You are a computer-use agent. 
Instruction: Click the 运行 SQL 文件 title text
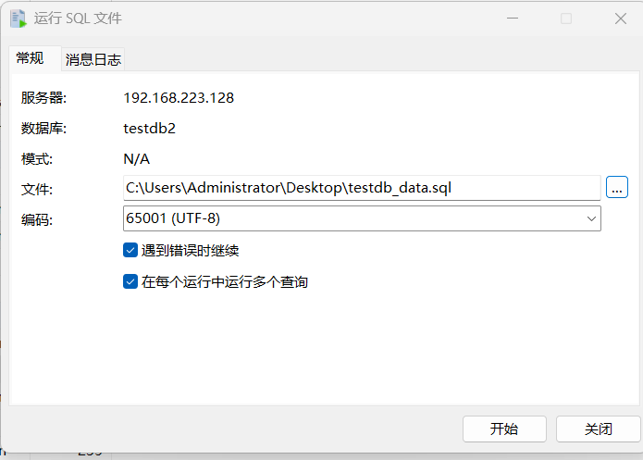coord(78,19)
